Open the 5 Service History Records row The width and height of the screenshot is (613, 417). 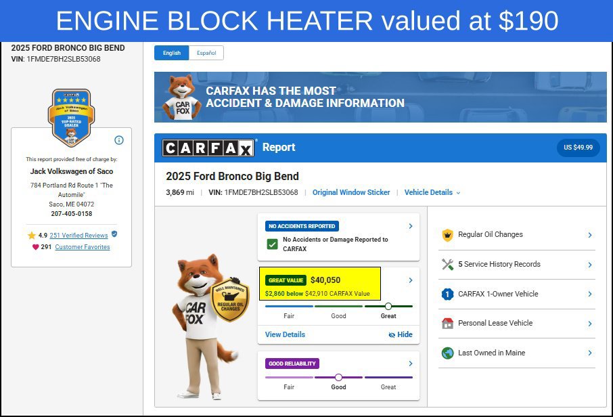517,265
